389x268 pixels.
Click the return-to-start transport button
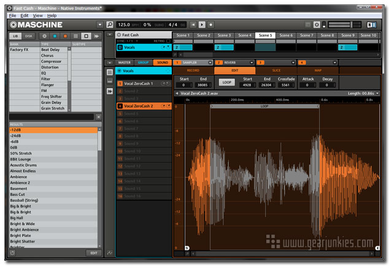point(193,24)
